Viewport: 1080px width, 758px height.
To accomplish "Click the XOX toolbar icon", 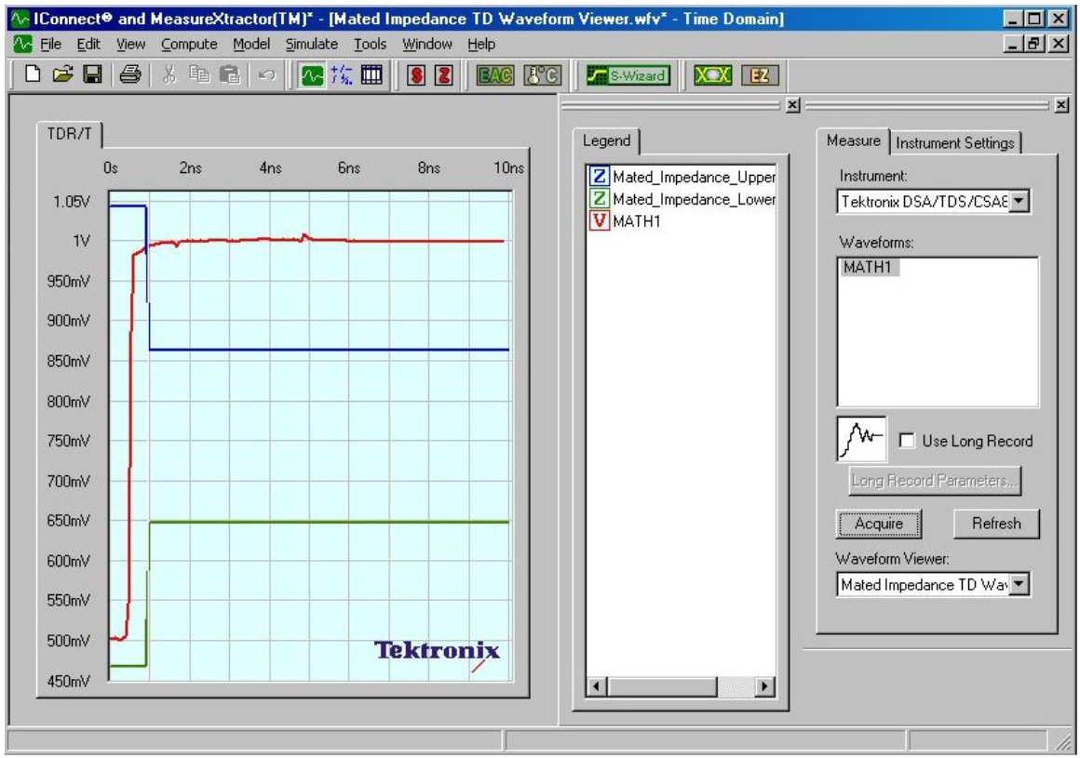I will 713,75.
